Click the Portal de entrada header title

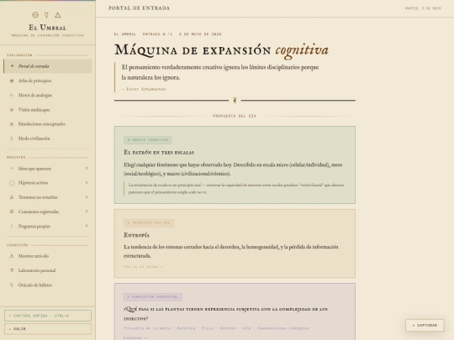point(140,8)
